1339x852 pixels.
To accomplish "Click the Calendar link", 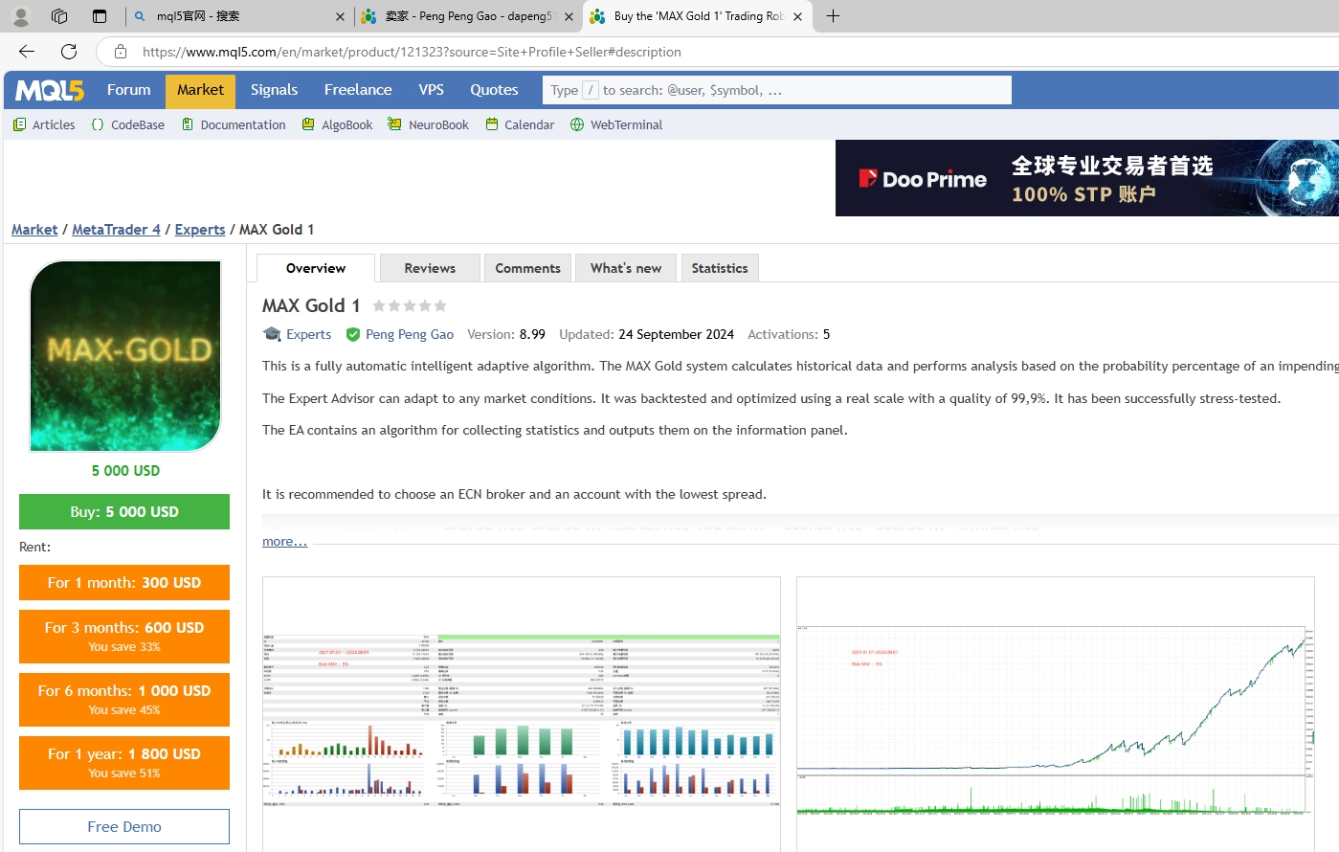I will click(x=529, y=124).
